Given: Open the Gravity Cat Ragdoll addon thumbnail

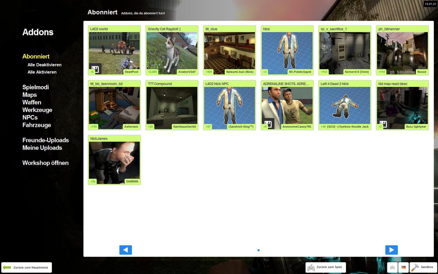Looking at the screenshot, I should [x=172, y=51].
